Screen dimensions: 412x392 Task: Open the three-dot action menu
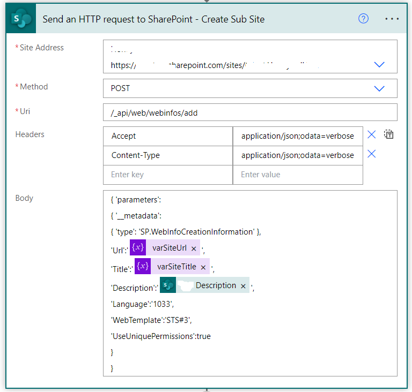click(392, 19)
